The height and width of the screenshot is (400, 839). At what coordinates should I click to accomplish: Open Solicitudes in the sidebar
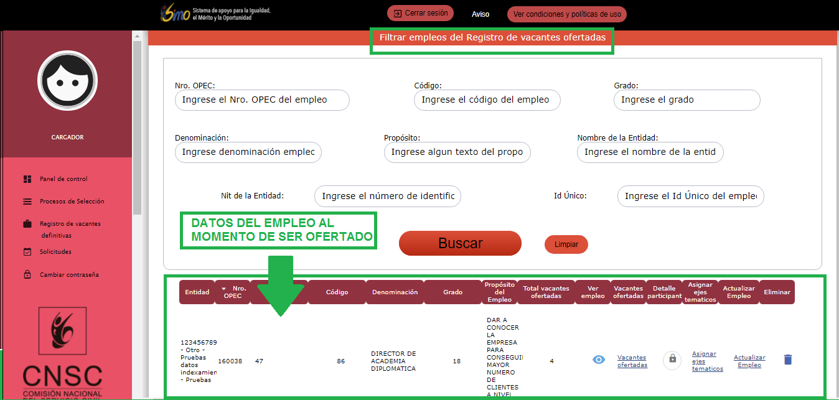pyautogui.click(x=55, y=252)
